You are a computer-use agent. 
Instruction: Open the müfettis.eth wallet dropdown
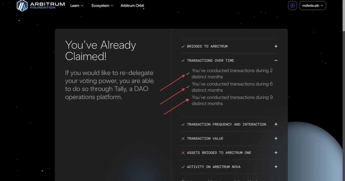313,5
